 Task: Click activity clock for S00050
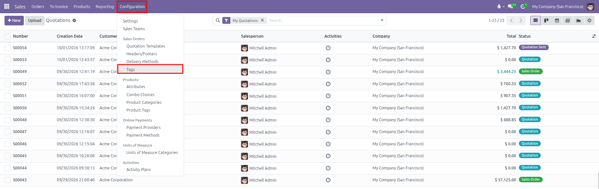tap(328, 108)
